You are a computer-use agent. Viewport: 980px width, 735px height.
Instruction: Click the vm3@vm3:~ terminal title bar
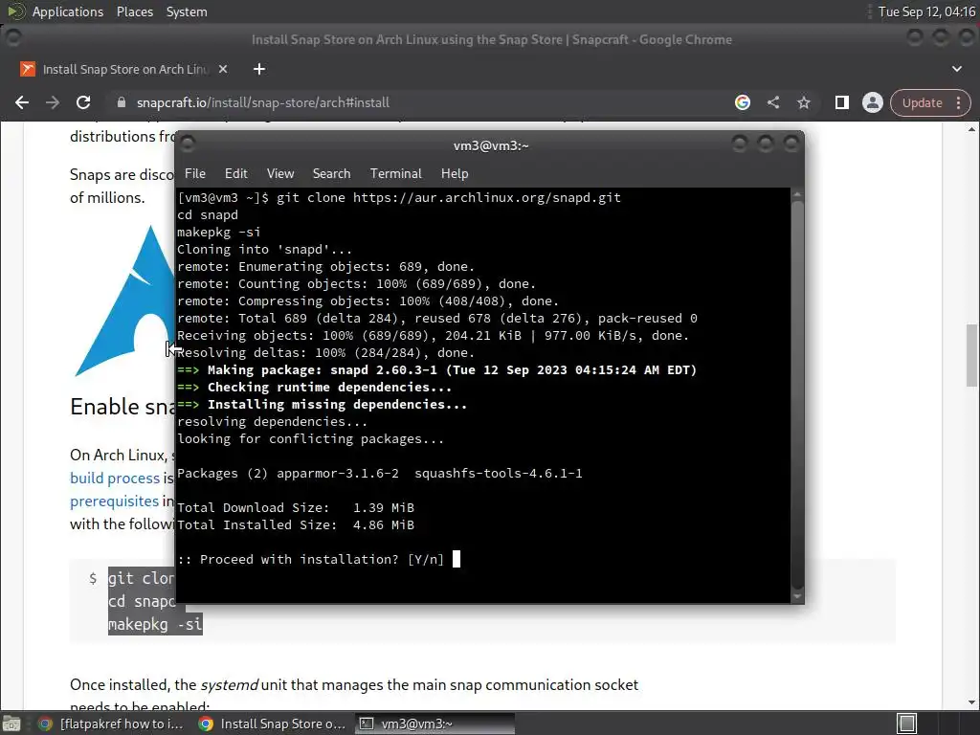(491, 145)
